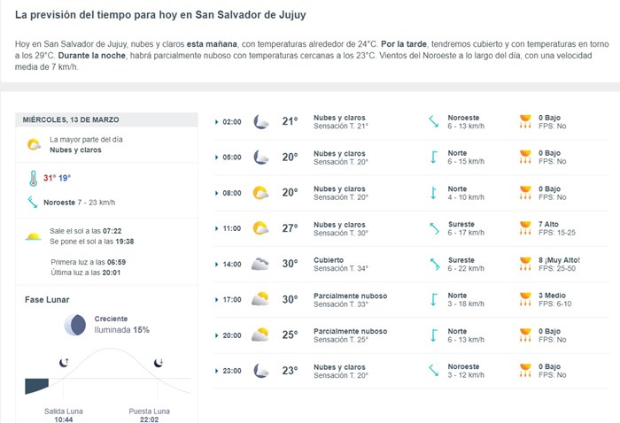The width and height of the screenshot is (620, 423).
Task: Click the moonset icon on the lunar curve
Action: point(159,362)
